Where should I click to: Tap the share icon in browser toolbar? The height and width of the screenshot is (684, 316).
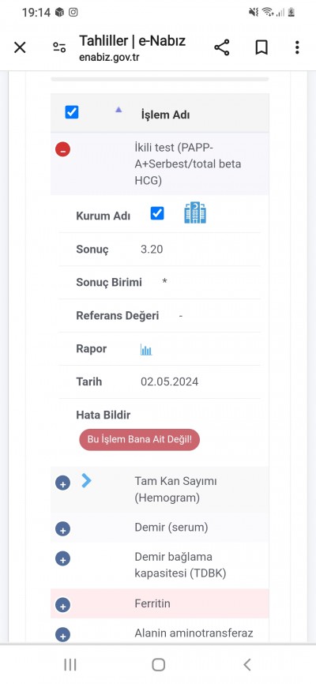pos(222,47)
